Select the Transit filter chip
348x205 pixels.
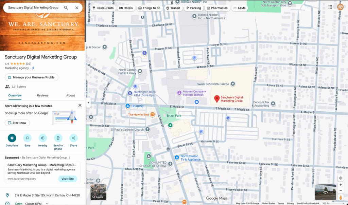point(173,8)
